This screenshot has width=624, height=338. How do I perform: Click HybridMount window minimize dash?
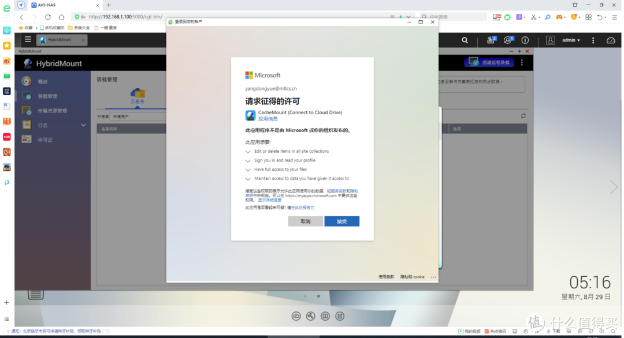point(511,51)
